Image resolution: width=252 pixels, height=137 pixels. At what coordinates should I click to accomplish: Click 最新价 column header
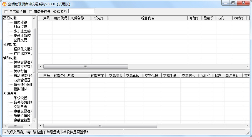(209, 18)
